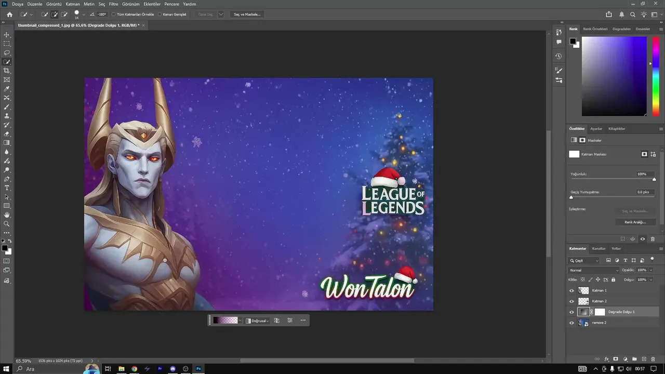Click the Seç ve Maskele button in options bar
The image size is (665, 374).
(247, 15)
